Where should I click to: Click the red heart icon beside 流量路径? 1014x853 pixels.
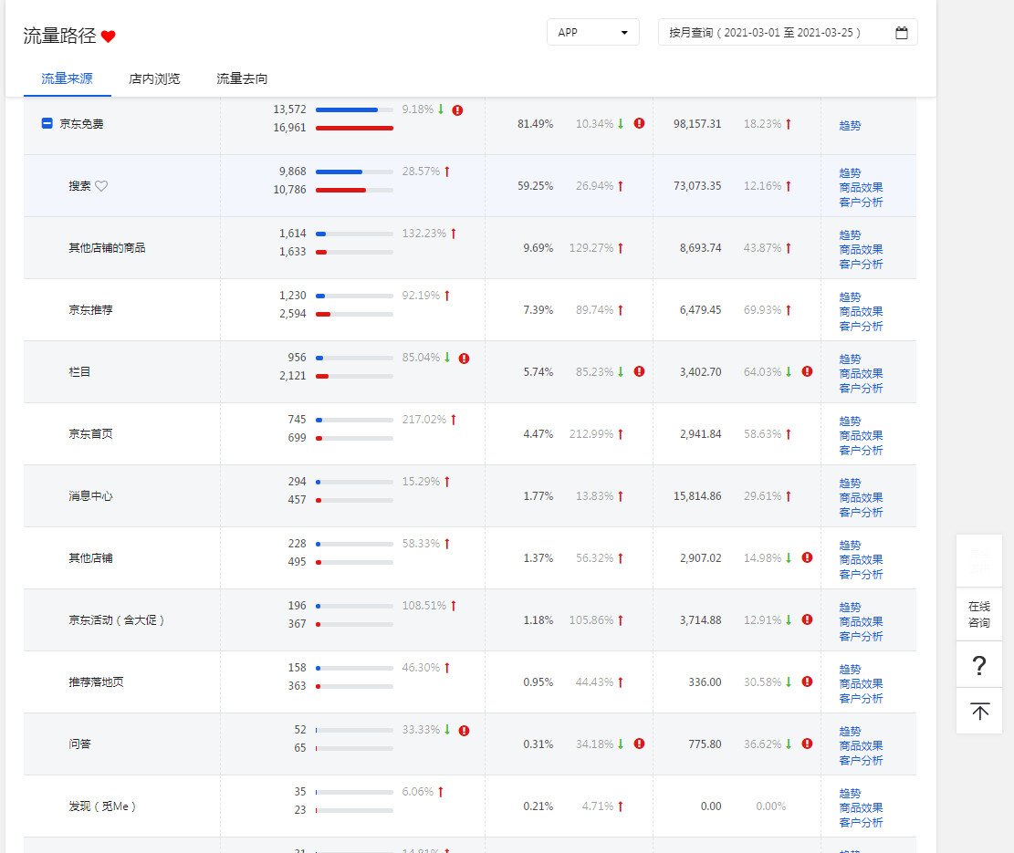(x=108, y=36)
